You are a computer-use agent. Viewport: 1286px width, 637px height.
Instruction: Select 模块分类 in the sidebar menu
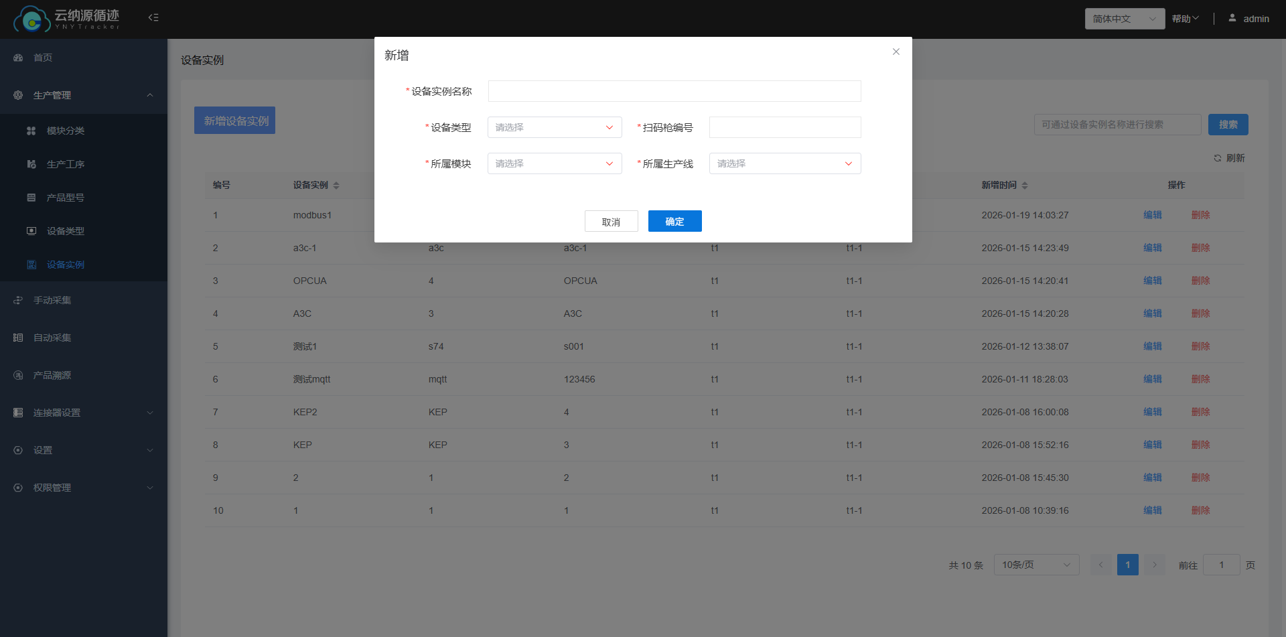(66, 131)
